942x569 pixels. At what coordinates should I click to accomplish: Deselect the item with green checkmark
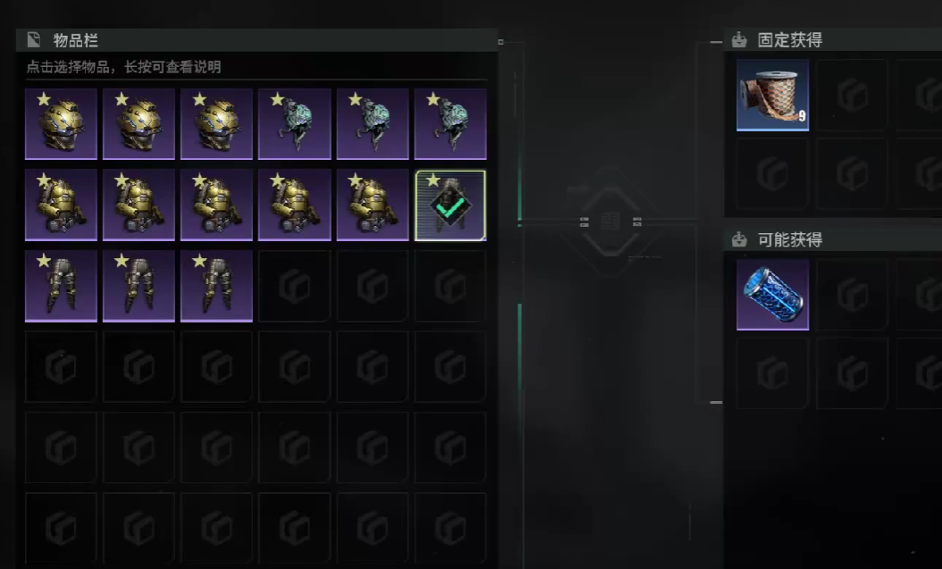tap(450, 205)
